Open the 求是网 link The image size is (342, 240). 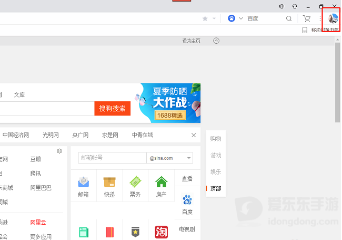tap(110, 135)
